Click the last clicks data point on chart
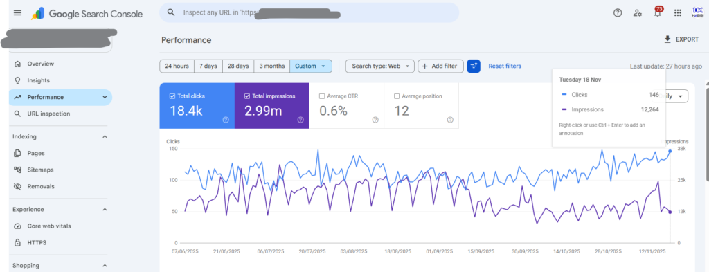 click(x=670, y=152)
